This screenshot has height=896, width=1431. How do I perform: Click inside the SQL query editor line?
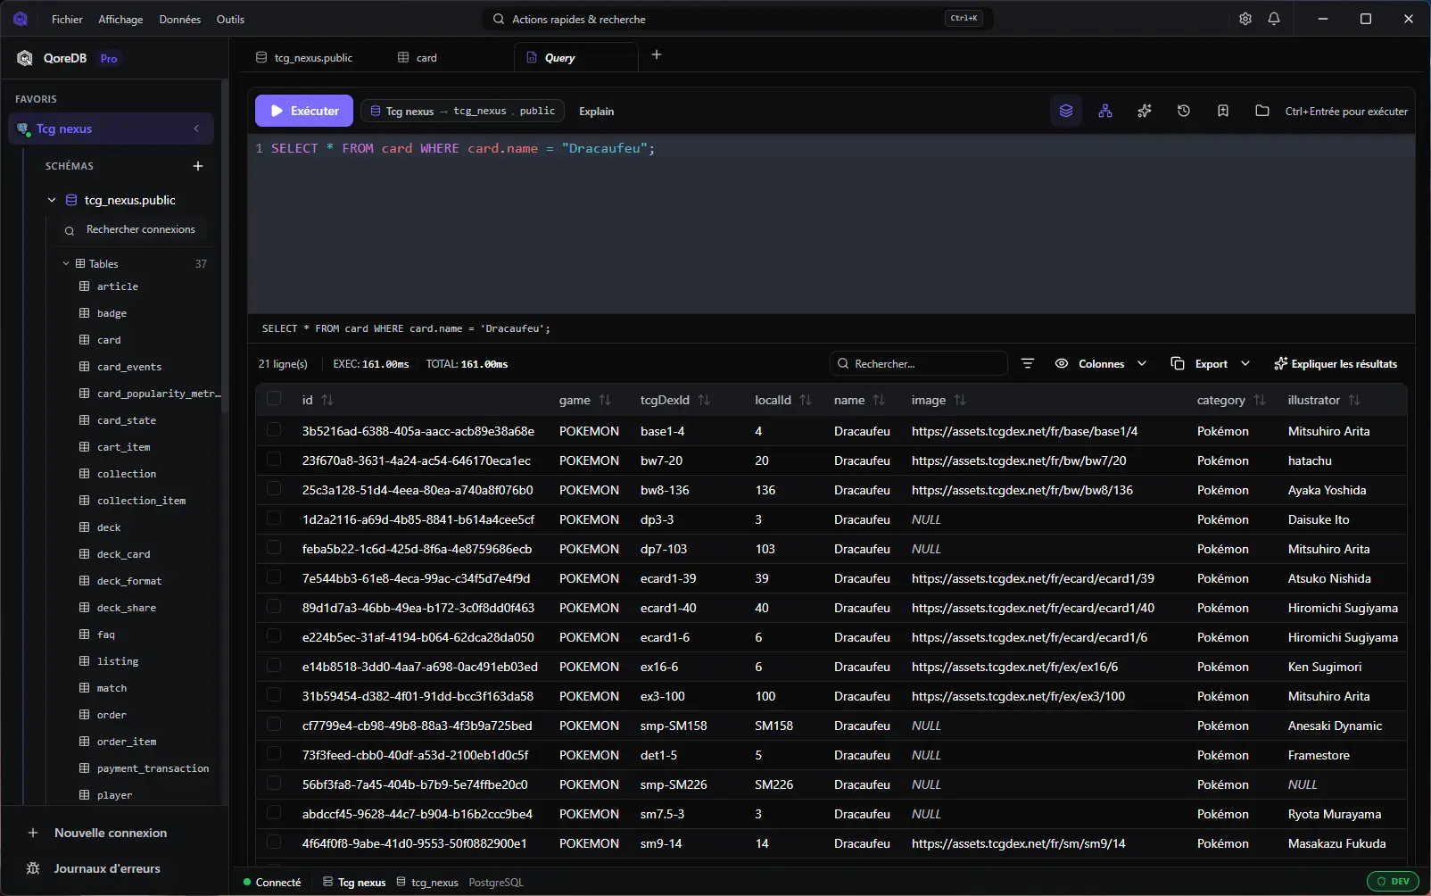(830, 148)
